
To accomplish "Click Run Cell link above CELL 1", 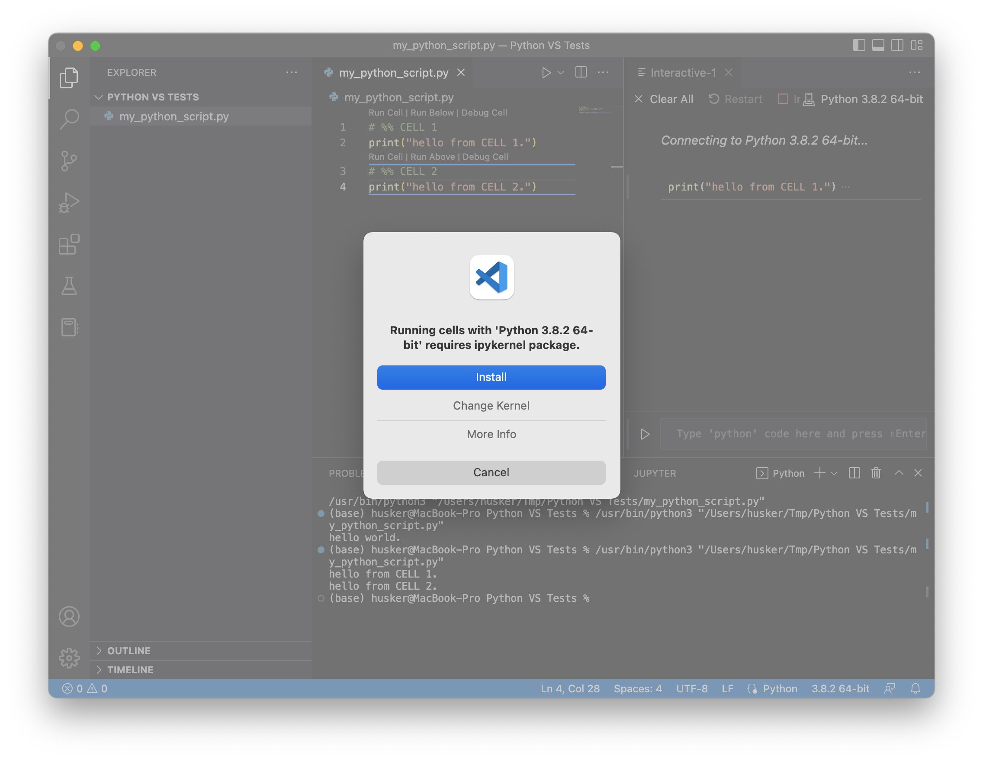I will pos(385,113).
